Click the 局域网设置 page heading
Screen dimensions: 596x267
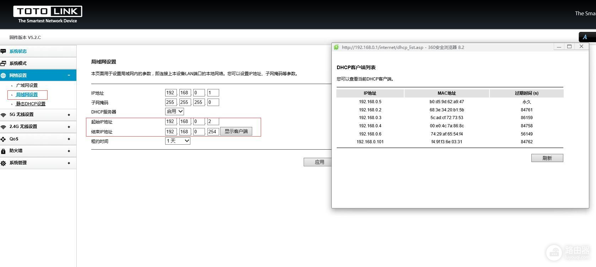104,62
